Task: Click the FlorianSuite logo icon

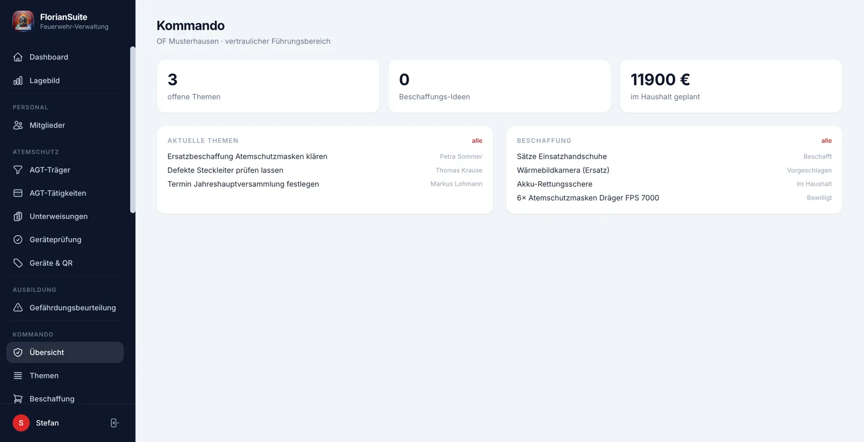Action: [23, 22]
